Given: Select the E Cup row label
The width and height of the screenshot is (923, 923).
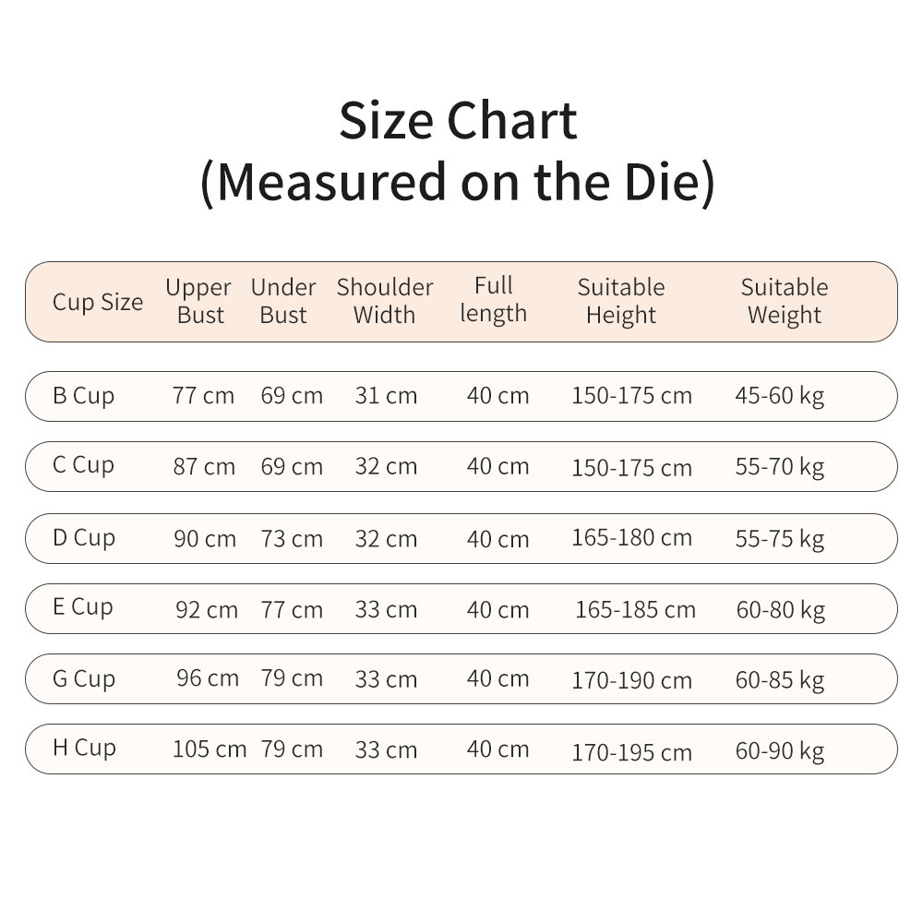Looking at the screenshot, I should tap(83, 607).
